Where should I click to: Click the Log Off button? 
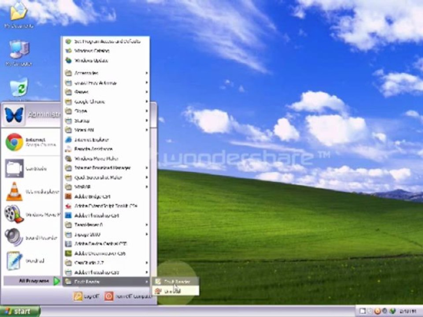[x=86, y=296]
